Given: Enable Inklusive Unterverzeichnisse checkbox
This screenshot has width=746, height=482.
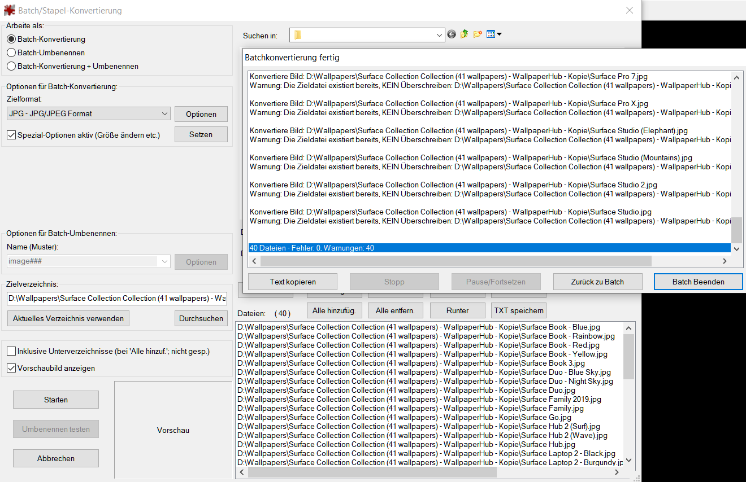Looking at the screenshot, I should 11,351.
